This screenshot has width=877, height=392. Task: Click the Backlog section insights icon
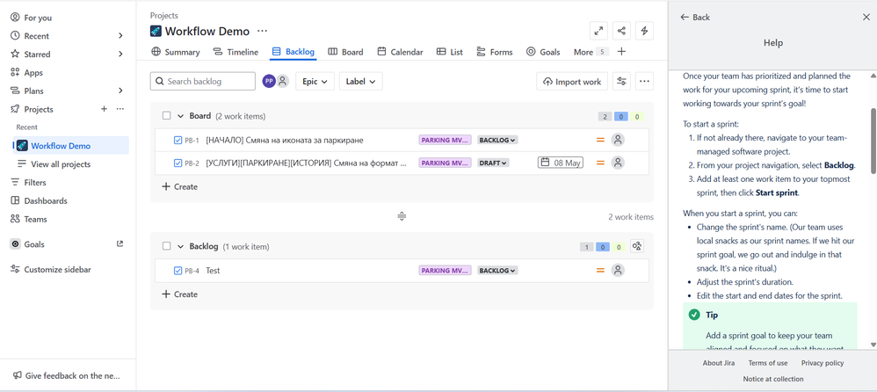637,246
